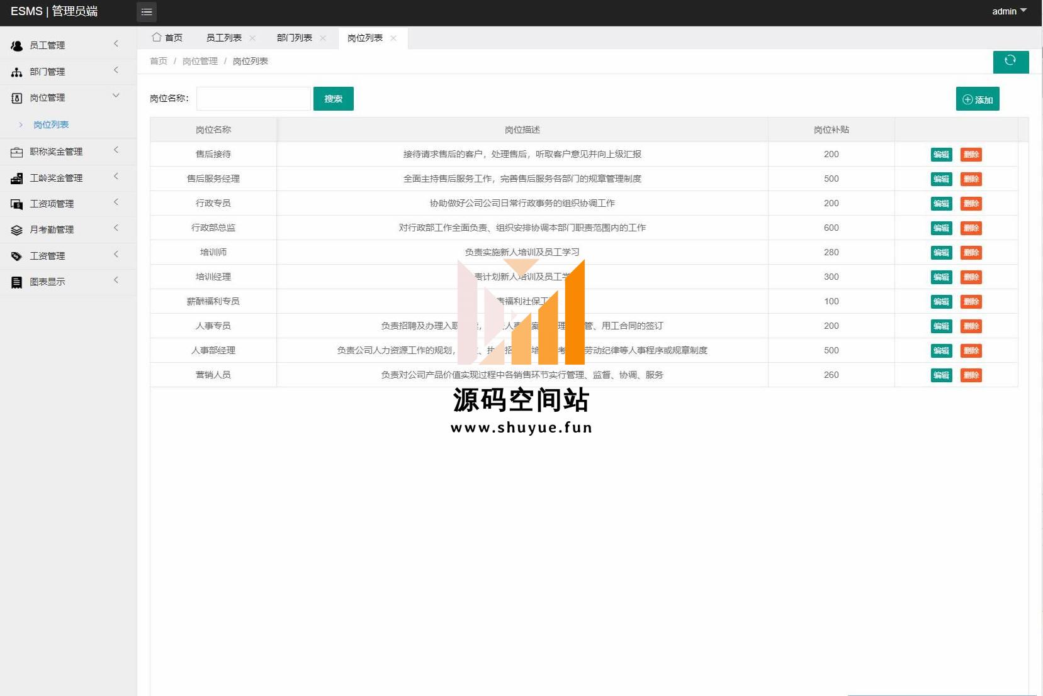Image resolution: width=1043 pixels, height=696 pixels.
Task: Delete the 行政部总监 position
Action: point(971,228)
